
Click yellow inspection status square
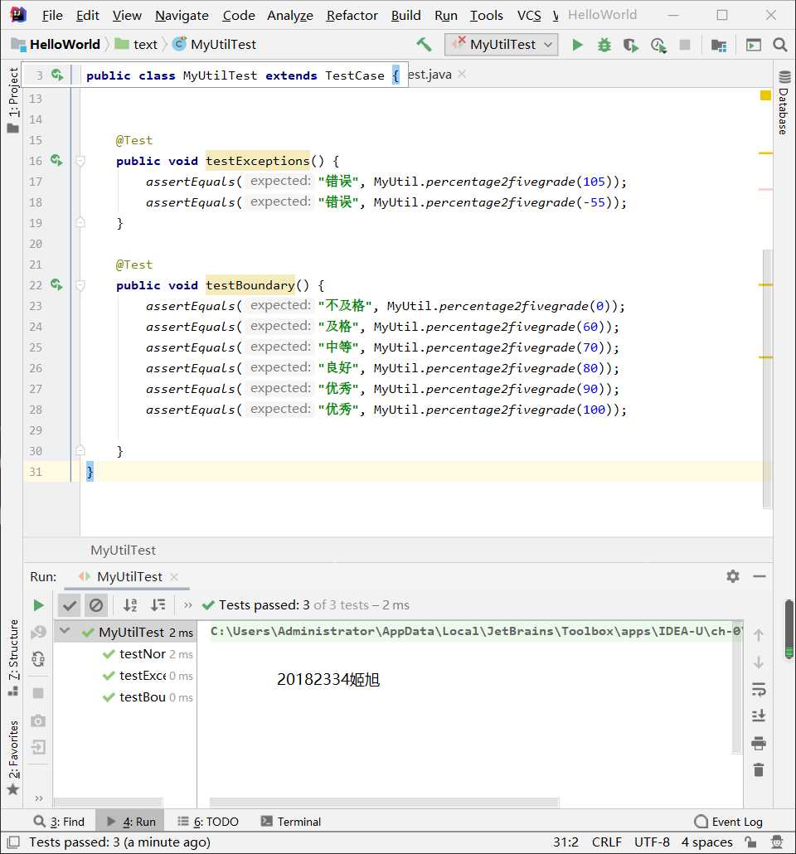click(765, 95)
